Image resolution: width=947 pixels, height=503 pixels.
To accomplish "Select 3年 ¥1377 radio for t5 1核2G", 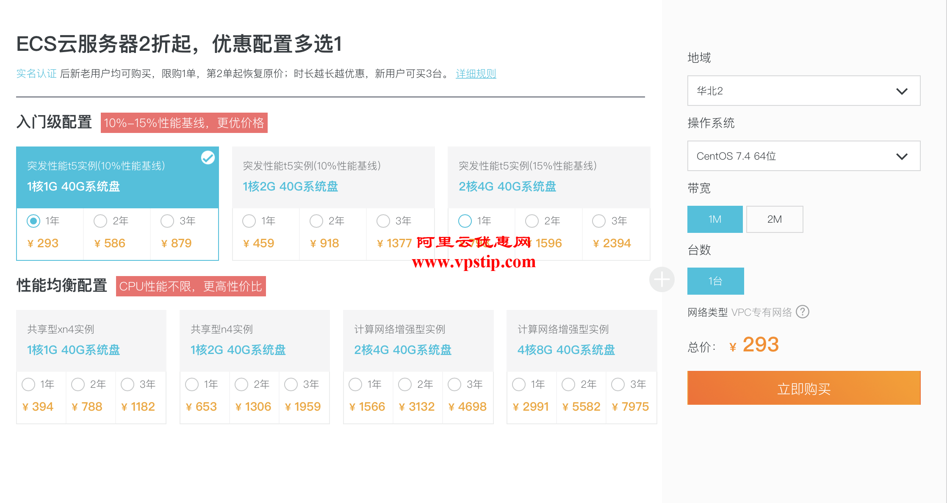I will pos(383,221).
